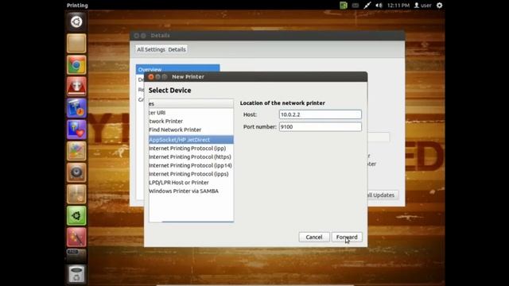Open the brown package application icon

(76, 194)
